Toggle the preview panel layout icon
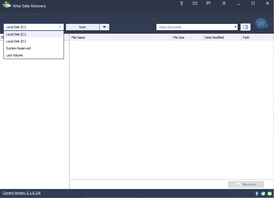Screen dimensions: 274x198 pyautogui.click(x=246, y=27)
